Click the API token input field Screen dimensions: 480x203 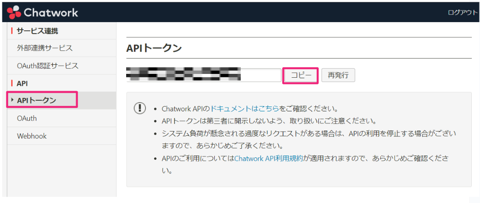tap(204, 75)
